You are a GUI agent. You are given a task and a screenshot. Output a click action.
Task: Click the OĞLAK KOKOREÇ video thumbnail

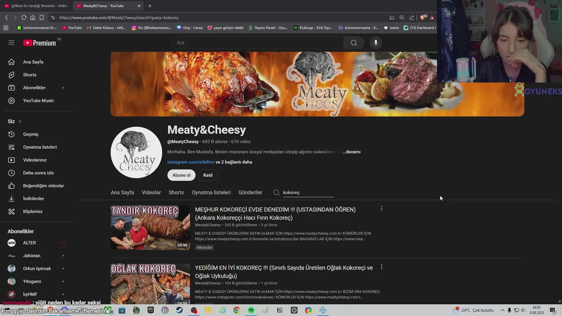click(x=150, y=284)
